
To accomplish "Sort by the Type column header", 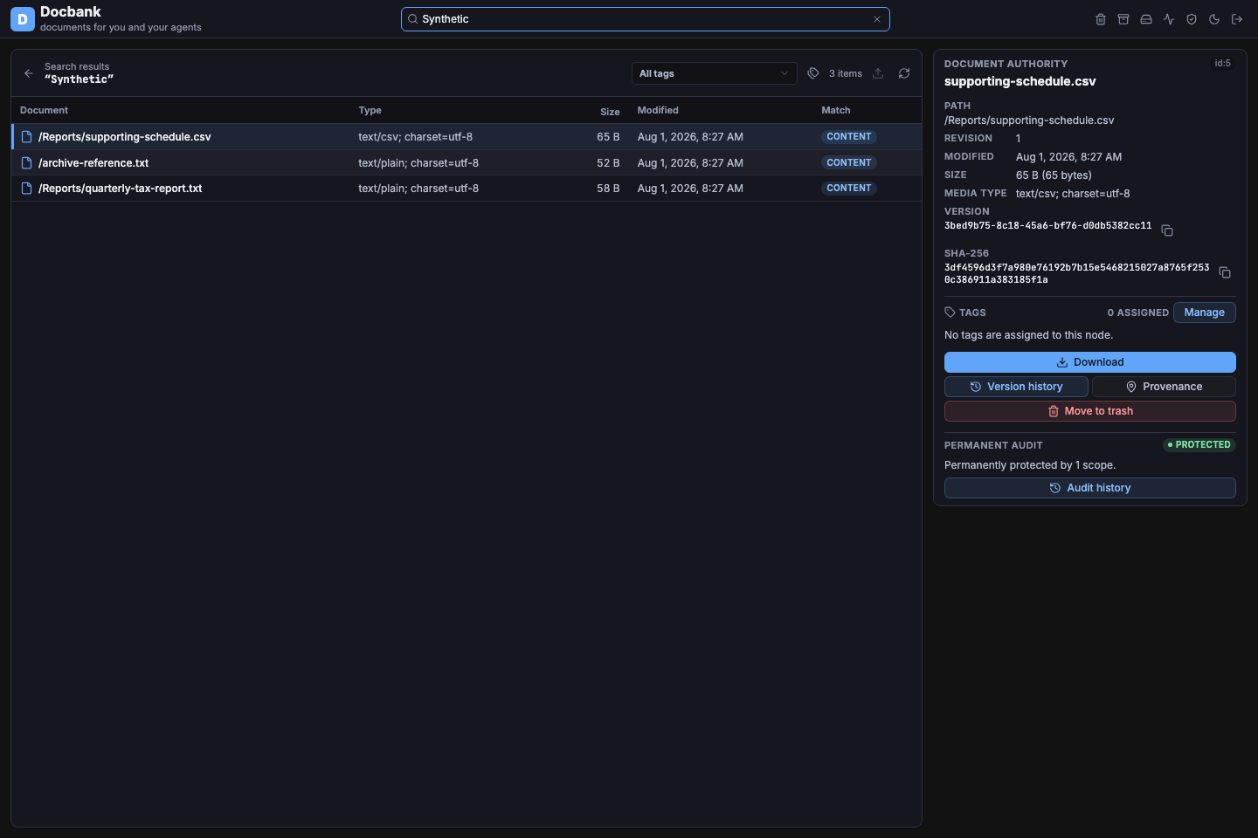I will [370, 110].
